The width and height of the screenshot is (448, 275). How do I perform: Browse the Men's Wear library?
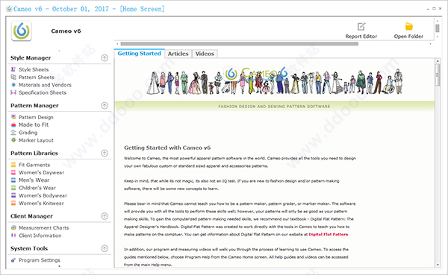pyautogui.click(x=34, y=180)
